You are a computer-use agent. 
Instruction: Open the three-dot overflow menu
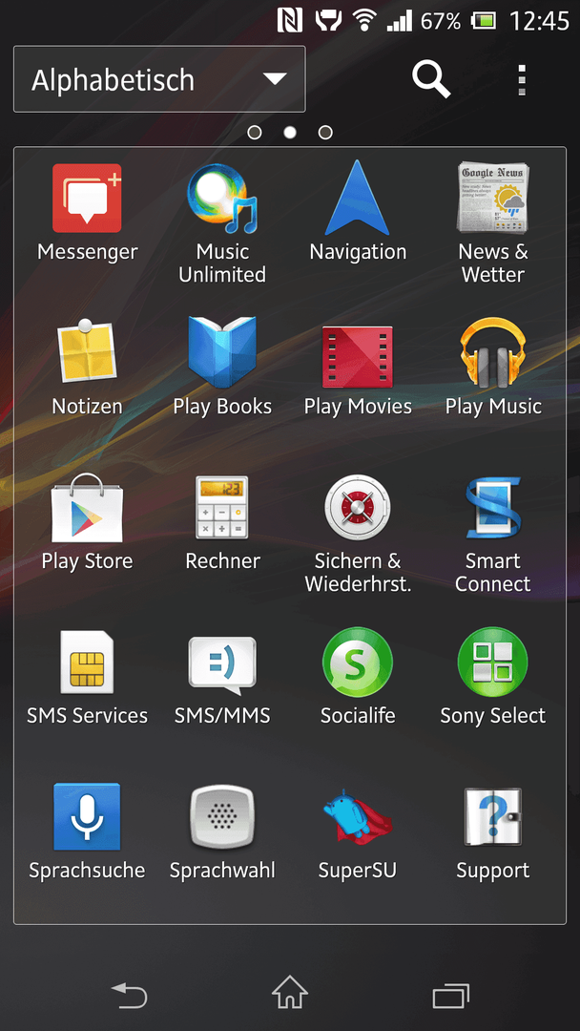pos(522,79)
